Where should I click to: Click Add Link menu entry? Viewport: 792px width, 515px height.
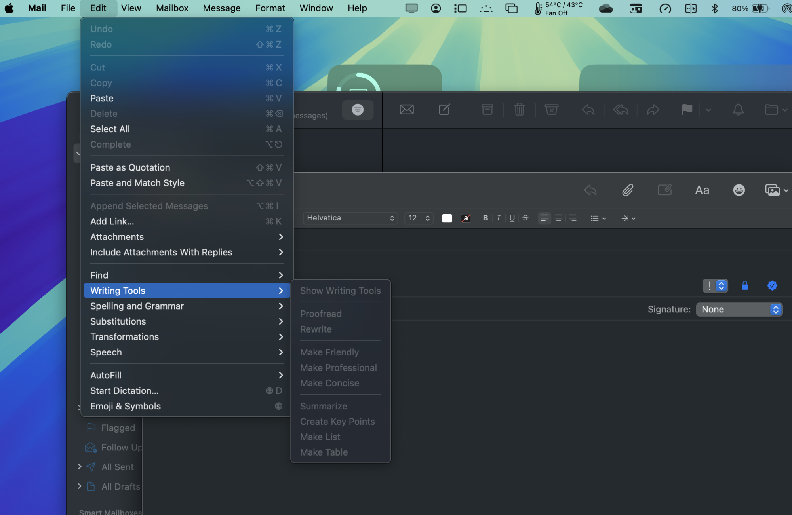coord(112,221)
